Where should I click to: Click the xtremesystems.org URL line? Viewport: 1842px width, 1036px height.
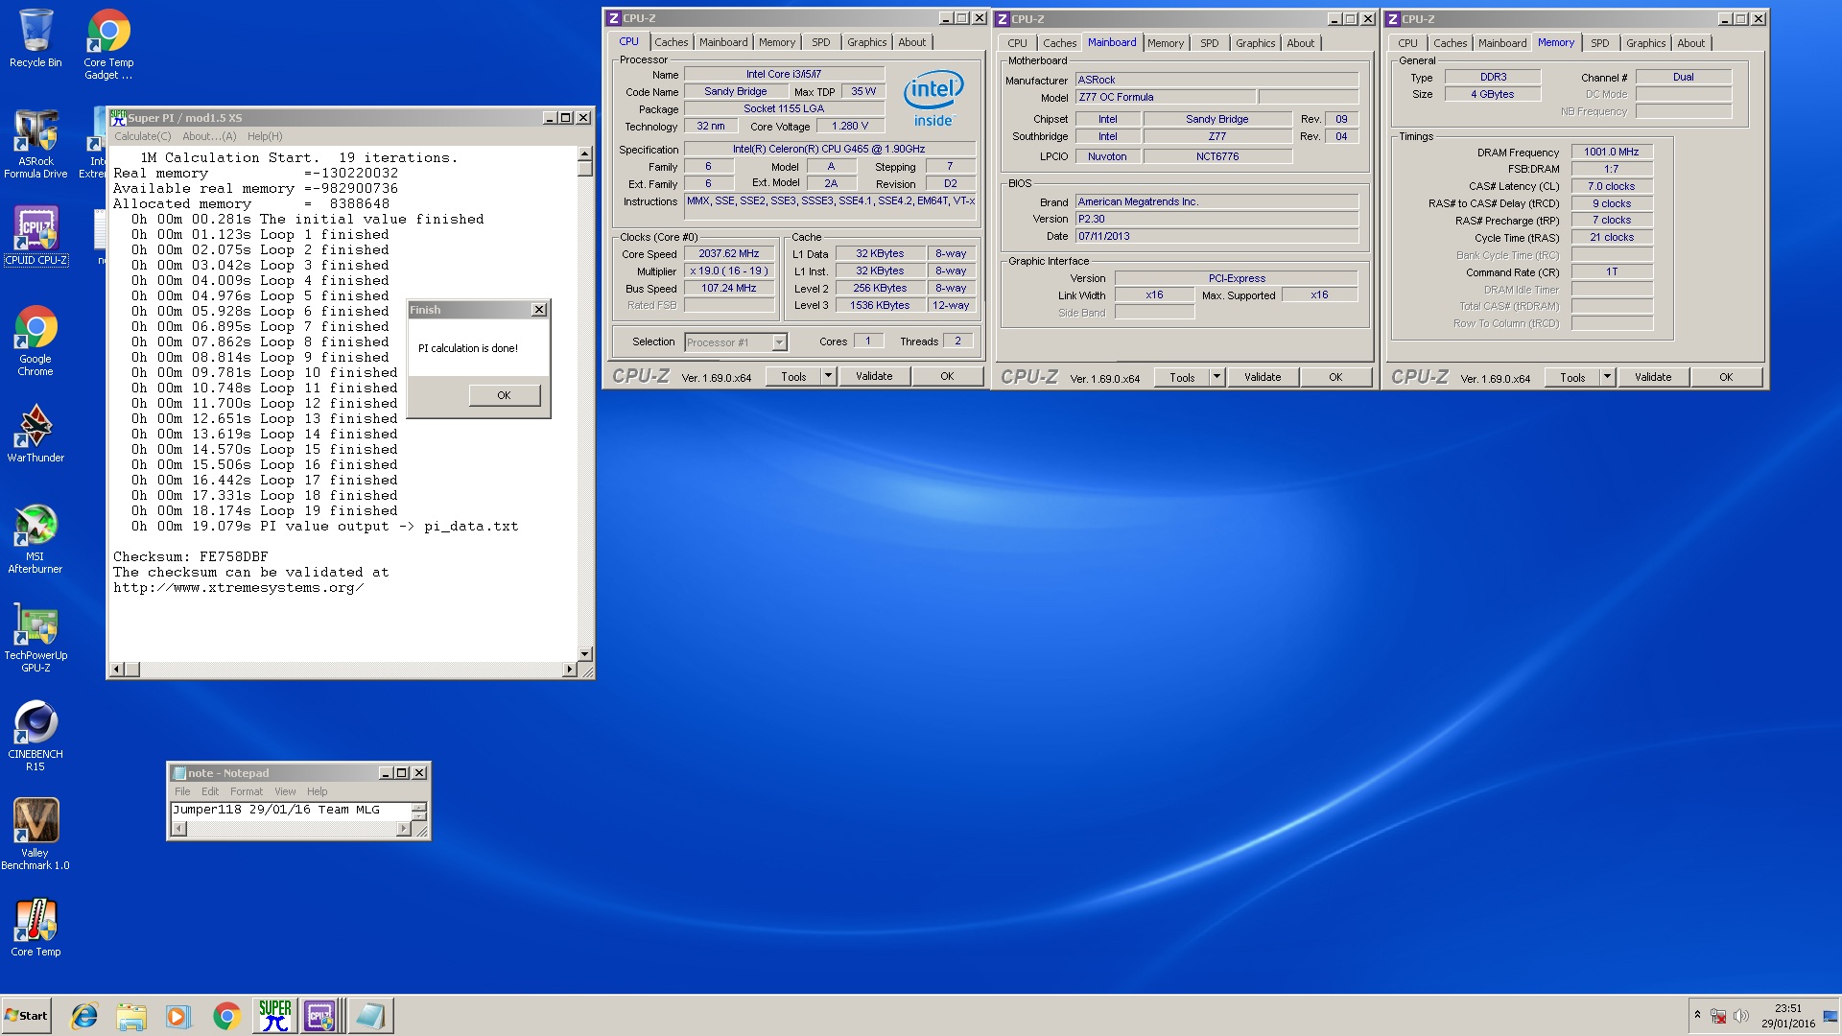click(x=238, y=588)
